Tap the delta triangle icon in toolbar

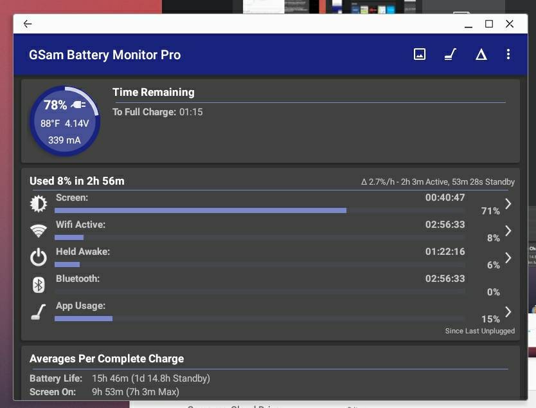click(x=481, y=54)
